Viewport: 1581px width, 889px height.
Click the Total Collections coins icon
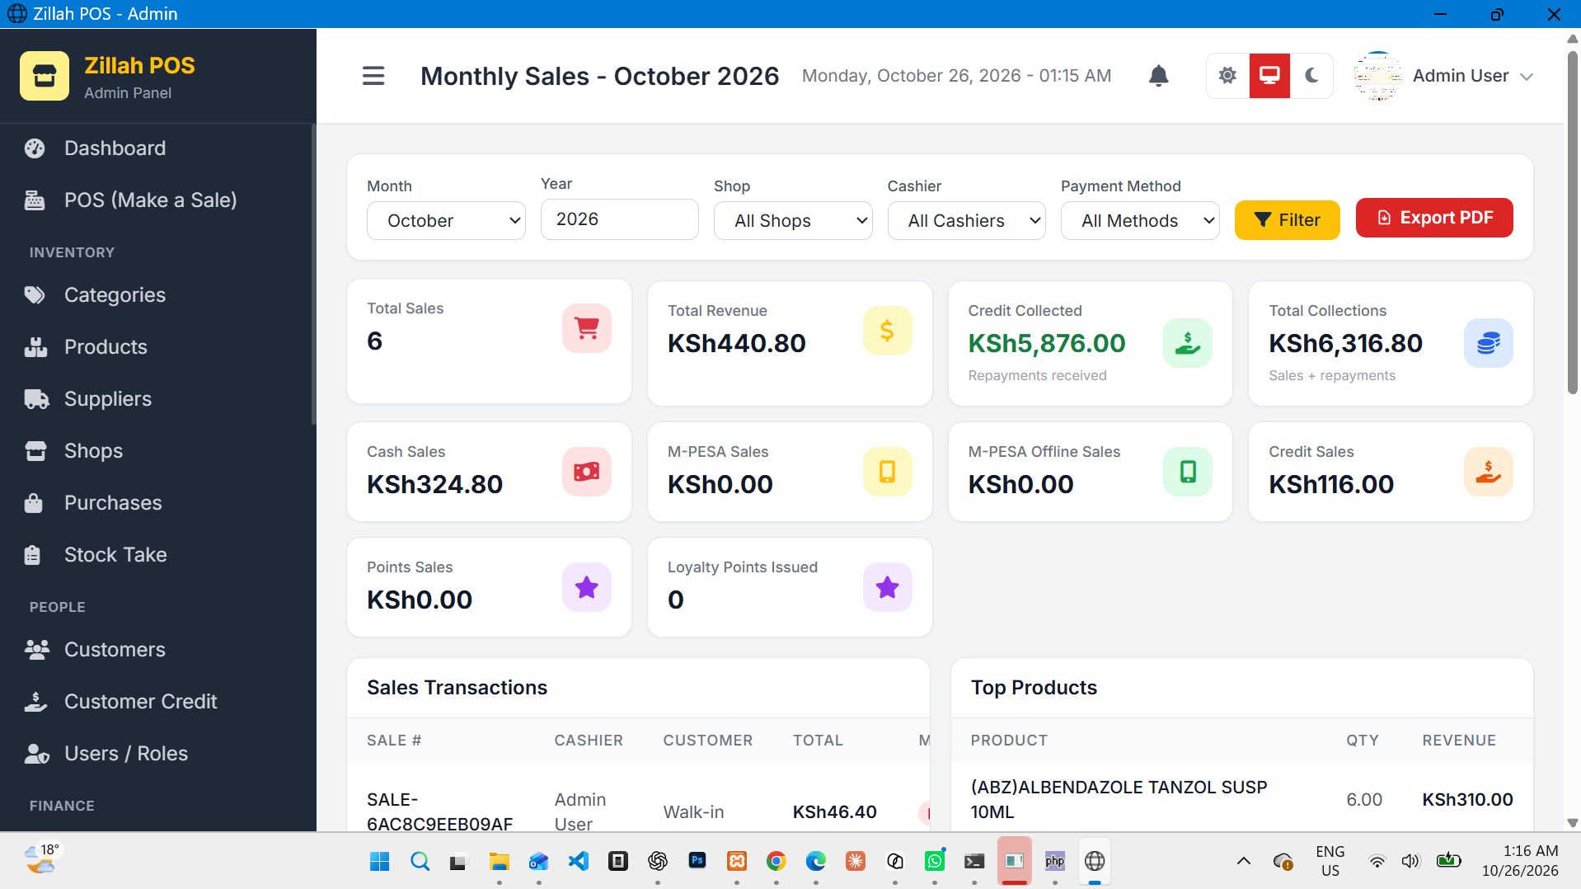[1488, 343]
